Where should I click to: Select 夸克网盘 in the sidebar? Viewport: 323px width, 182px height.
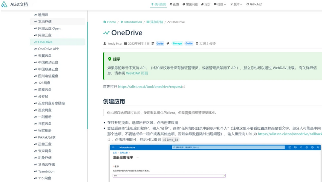pos(57,151)
